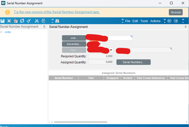The width and height of the screenshot is (189, 127).
Task: Click the Serial Number column header
Action: click(x=64, y=78)
